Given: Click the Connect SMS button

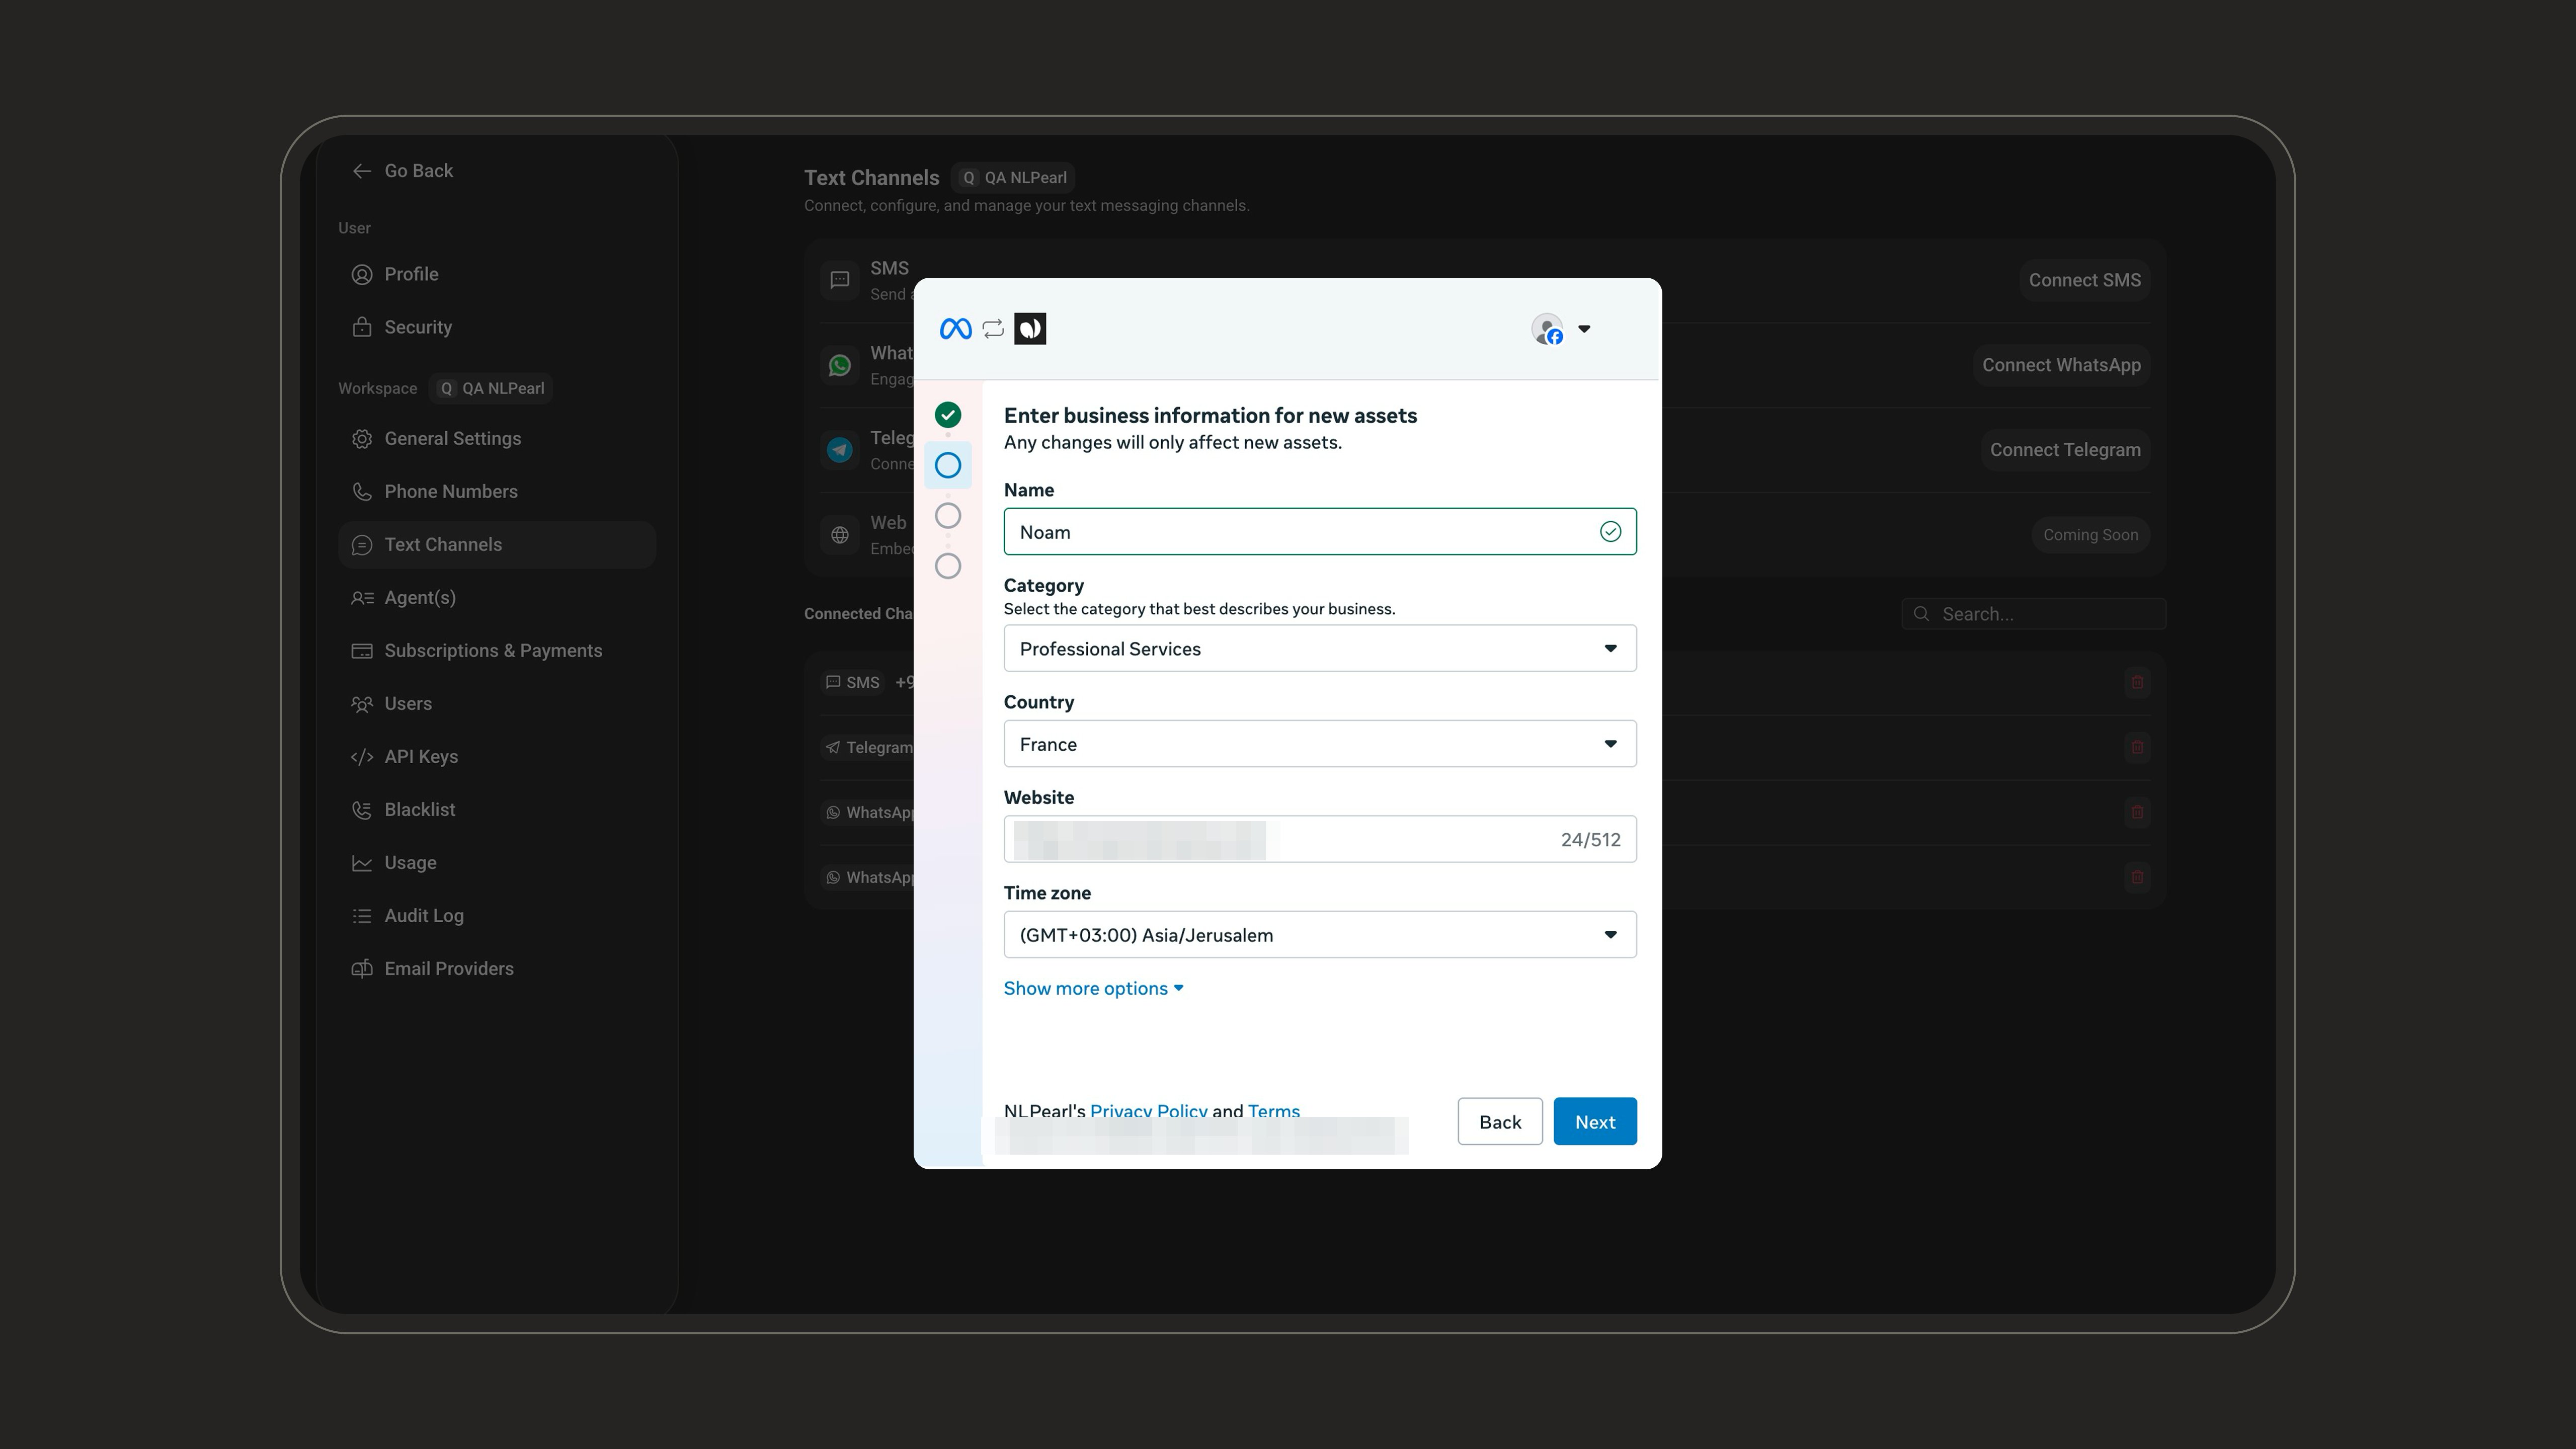Looking at the screenshot, I should 2084,280.
